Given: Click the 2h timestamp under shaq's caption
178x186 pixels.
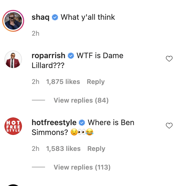Looking at the screenshot, I should [35, 33].
